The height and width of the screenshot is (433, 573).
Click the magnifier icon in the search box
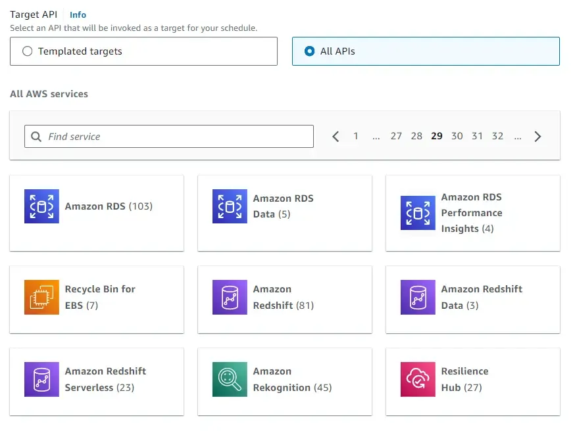tap(36, 136)
